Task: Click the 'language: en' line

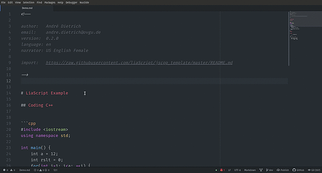Action: [x=36, y=44]
